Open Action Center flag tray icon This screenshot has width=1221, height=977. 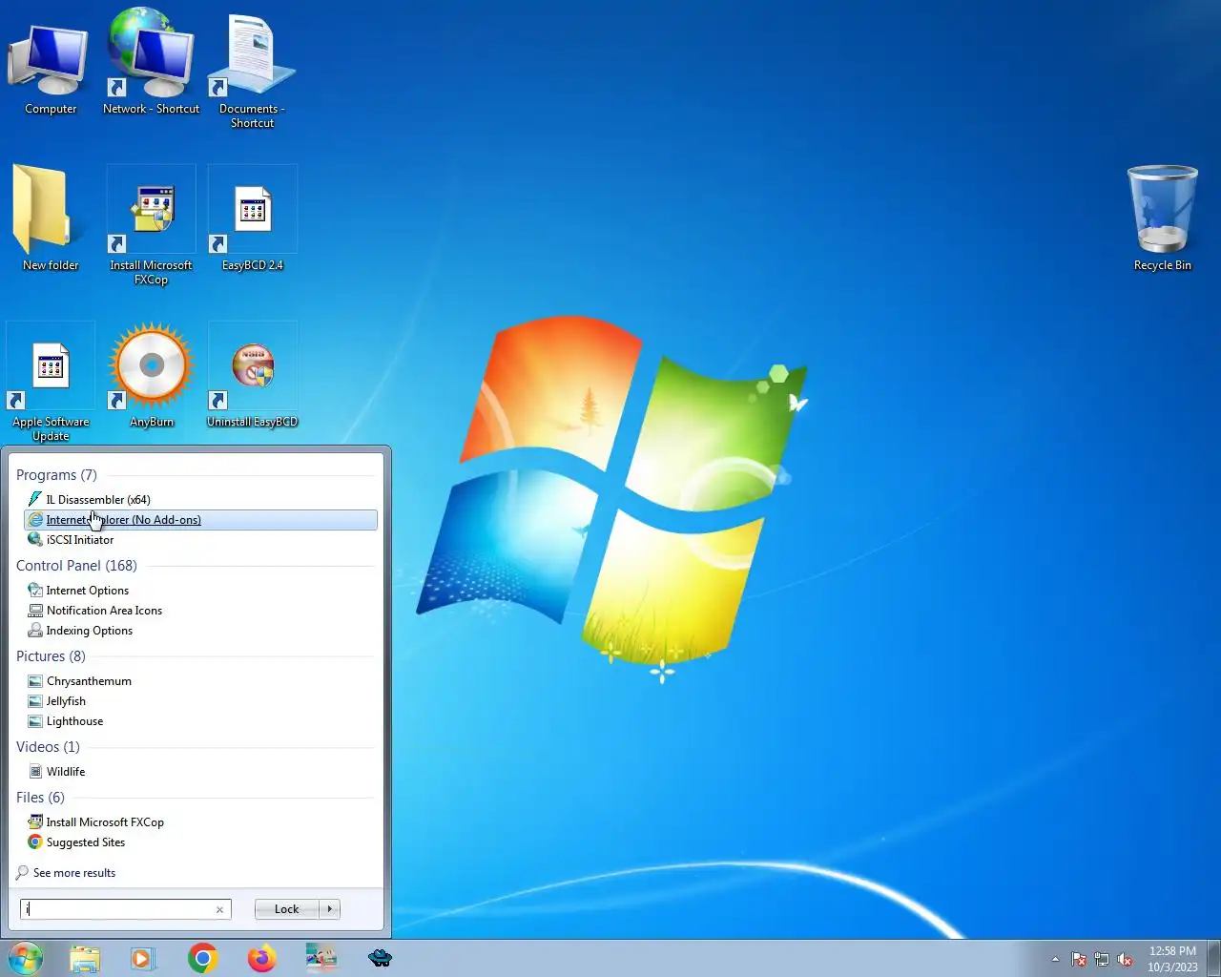tap(1079, 959)
